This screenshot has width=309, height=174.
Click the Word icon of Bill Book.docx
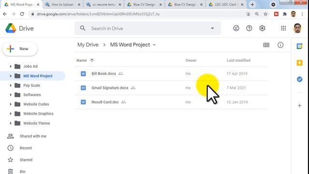(84, 73)
